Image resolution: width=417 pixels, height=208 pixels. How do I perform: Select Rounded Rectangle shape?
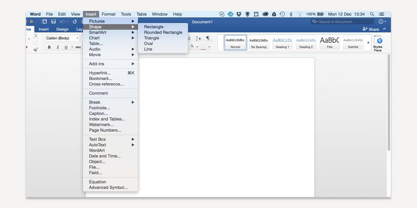pos(163,32)
